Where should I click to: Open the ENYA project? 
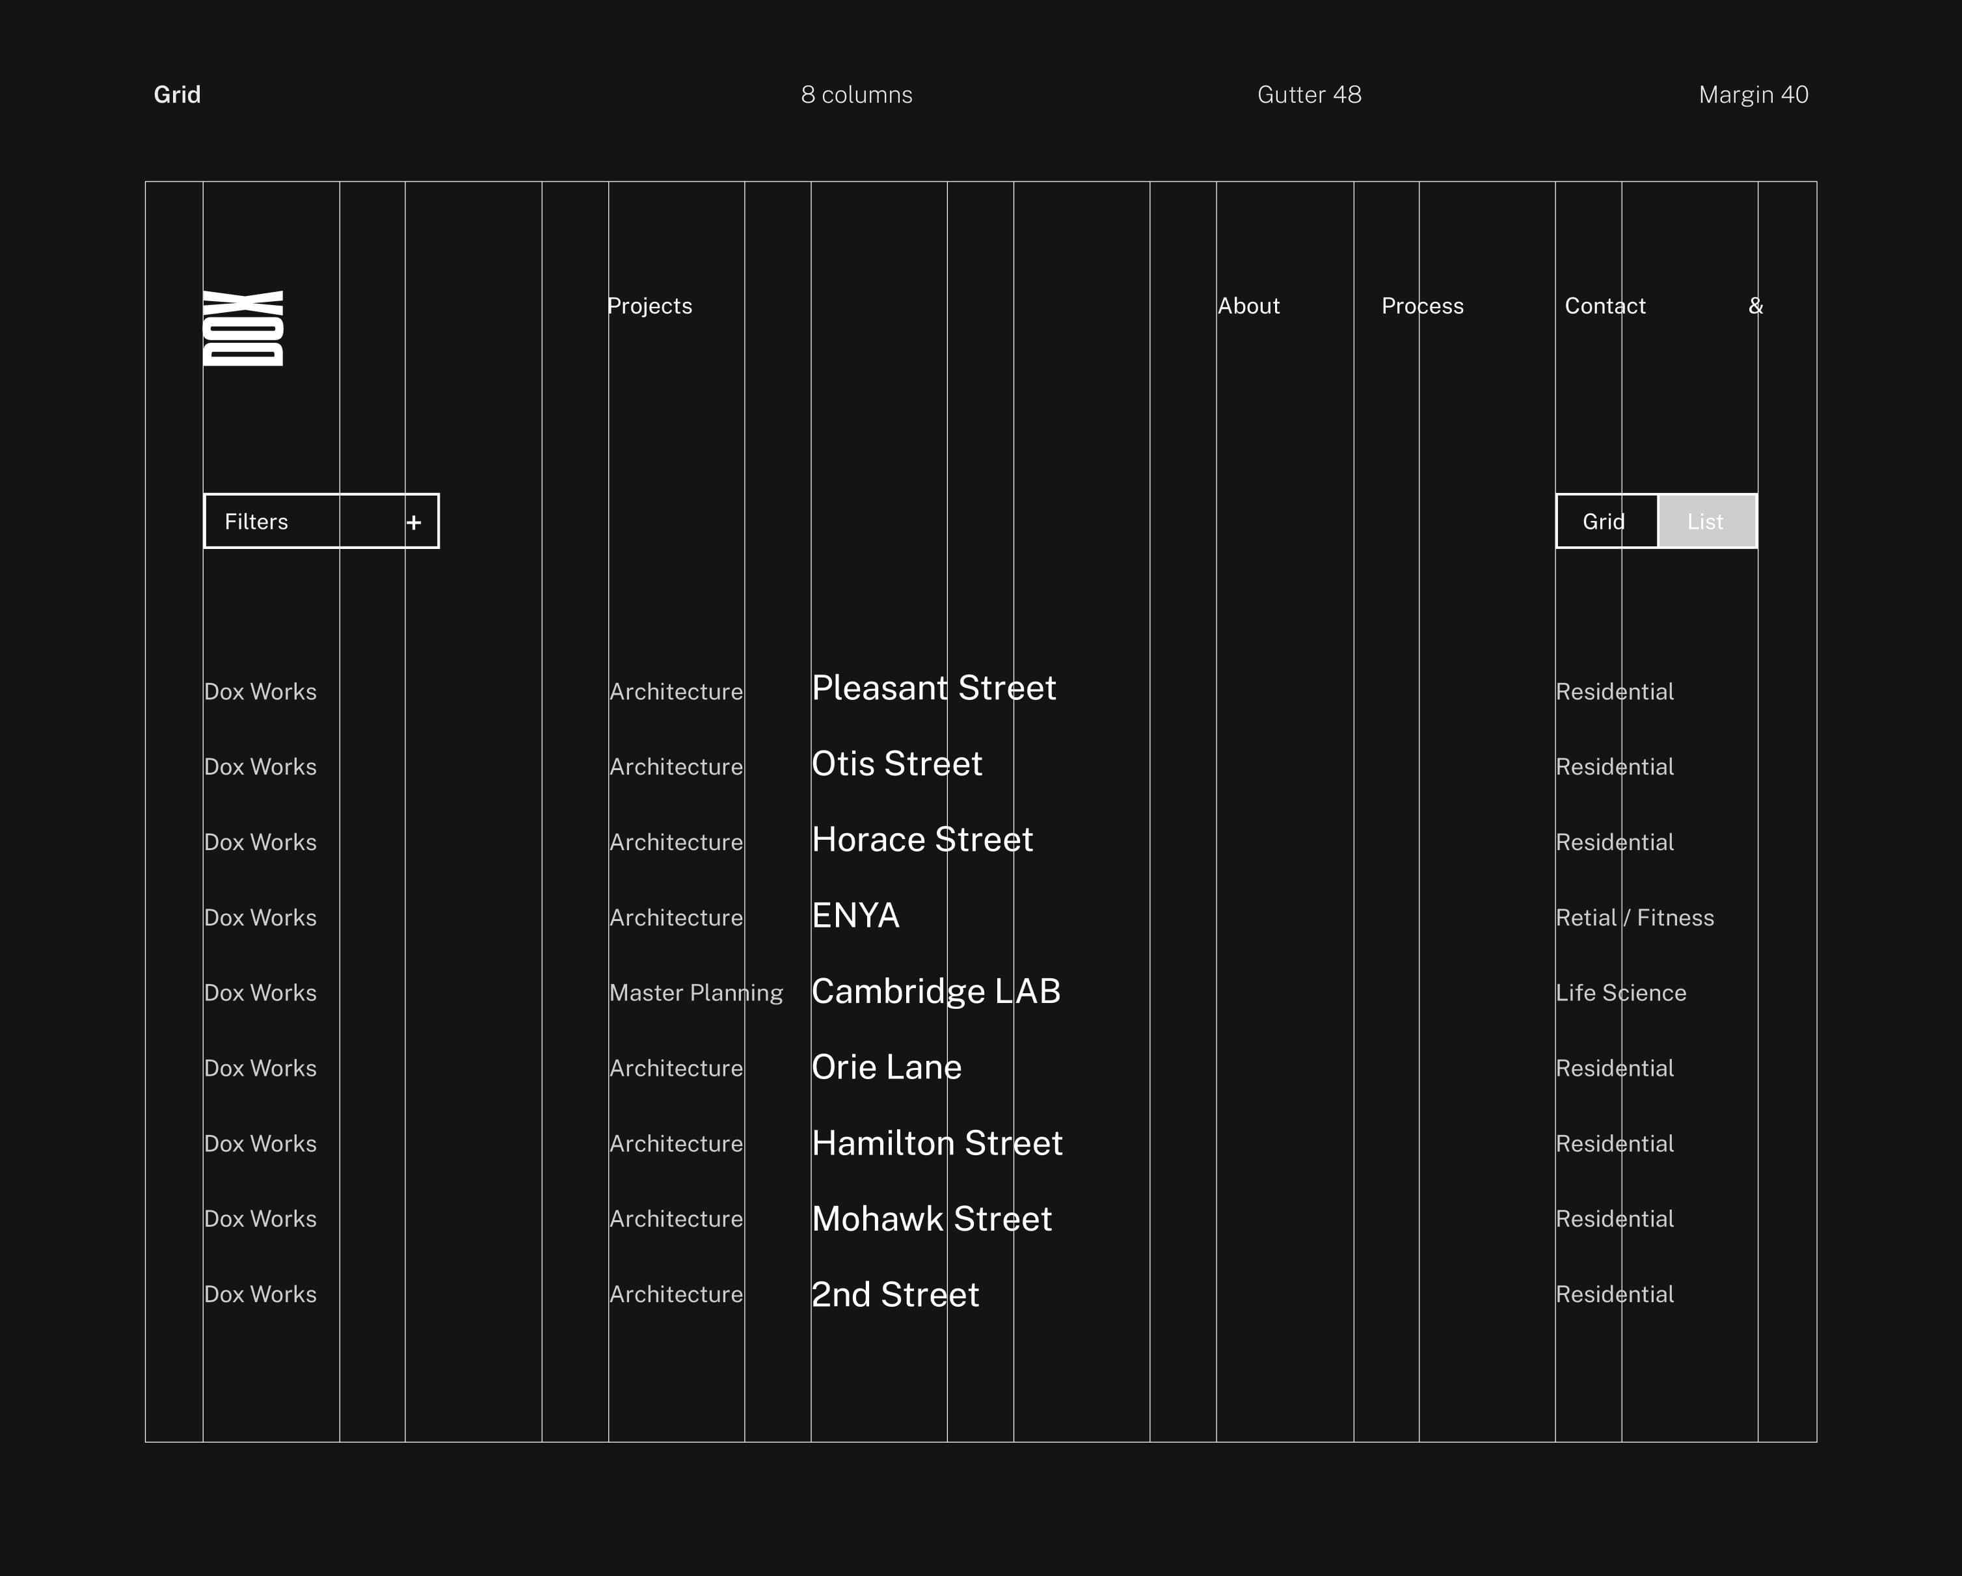tap(855, 915)
